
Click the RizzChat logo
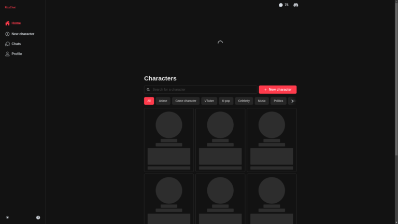pos(10,7)
